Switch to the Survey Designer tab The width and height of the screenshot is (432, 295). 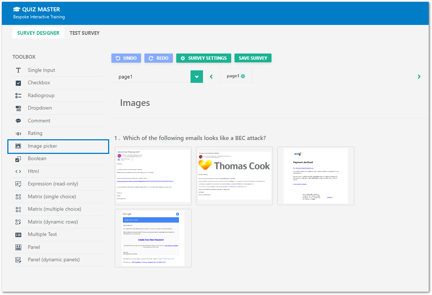coord(38,33)
